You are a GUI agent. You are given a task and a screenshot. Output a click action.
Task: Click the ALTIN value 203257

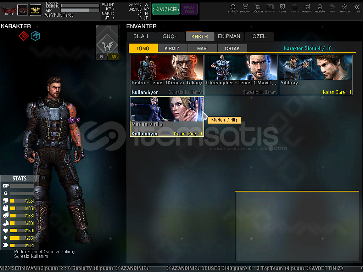(135, 5)
